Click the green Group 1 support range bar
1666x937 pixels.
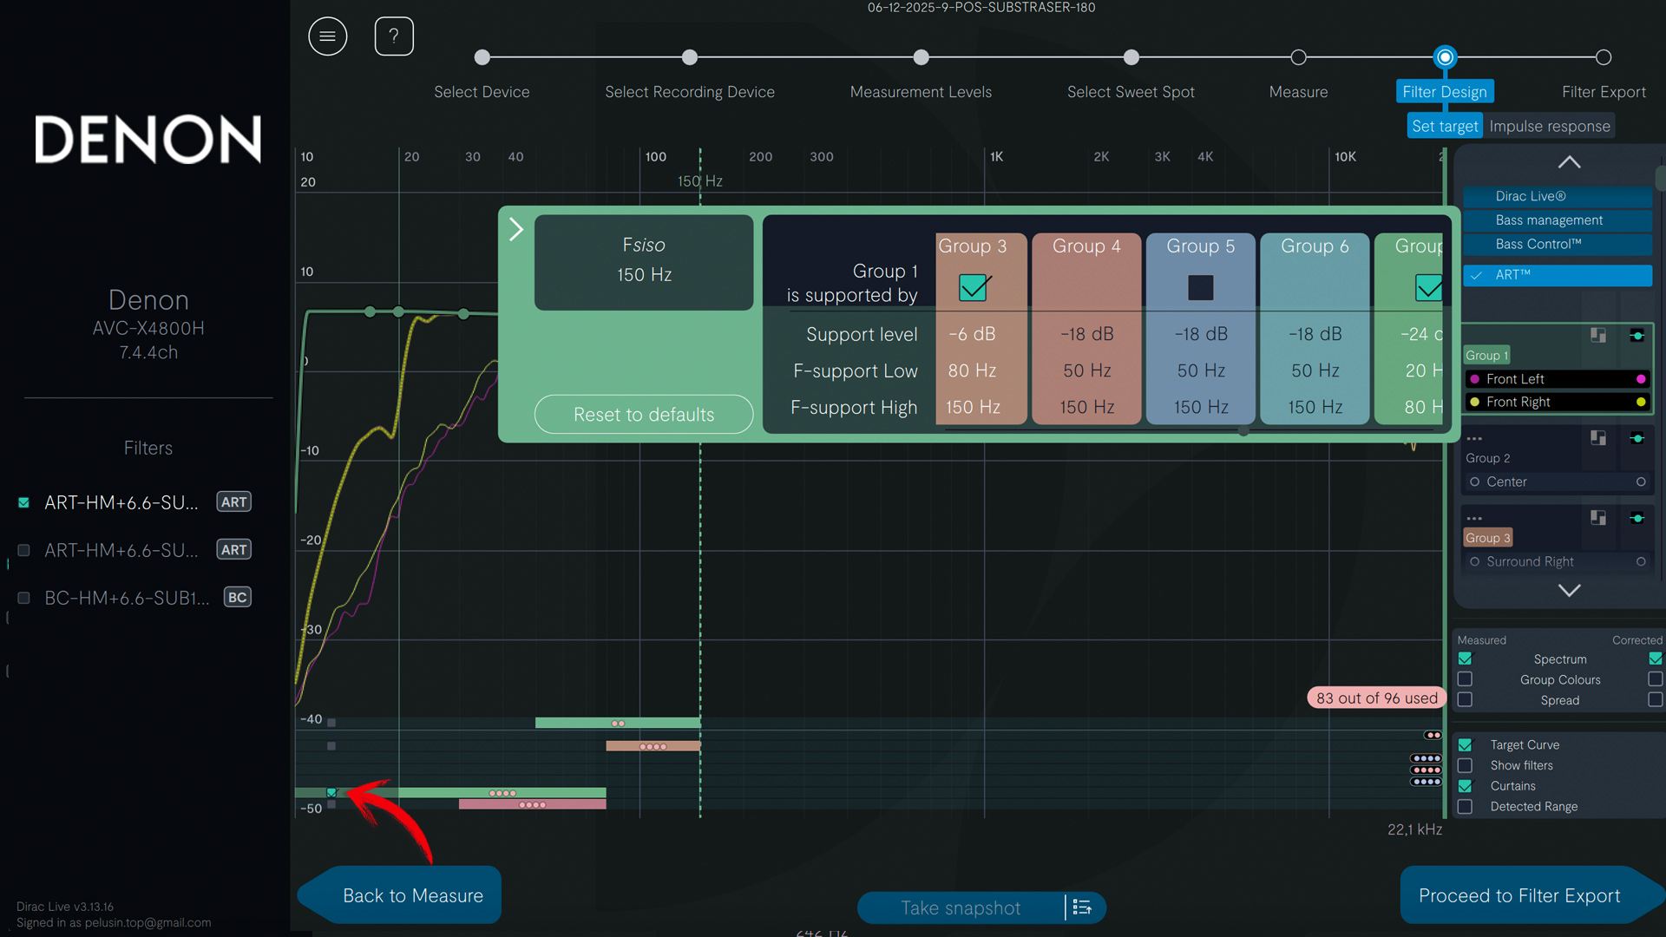(x=616, y=723)
